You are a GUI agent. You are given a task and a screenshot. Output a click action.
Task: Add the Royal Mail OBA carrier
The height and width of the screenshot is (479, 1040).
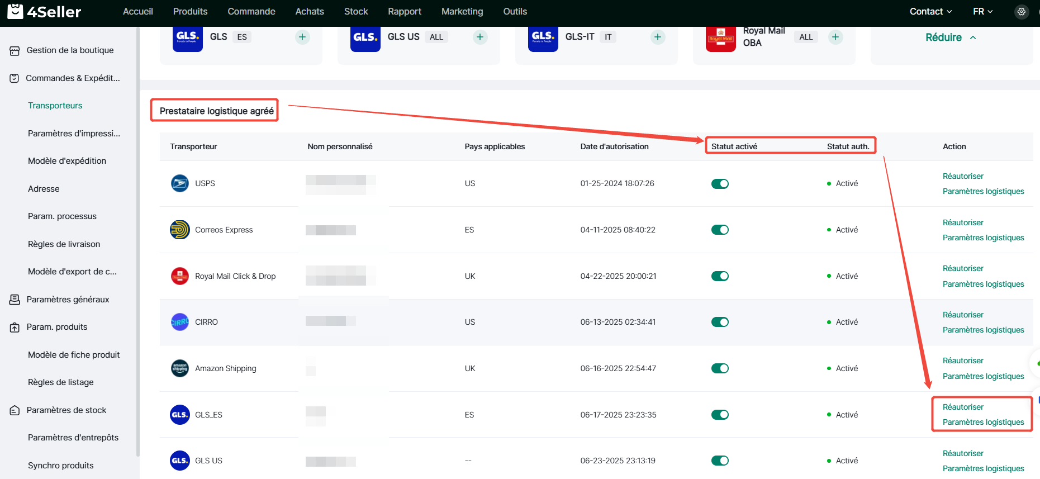[x=835, y=37]
